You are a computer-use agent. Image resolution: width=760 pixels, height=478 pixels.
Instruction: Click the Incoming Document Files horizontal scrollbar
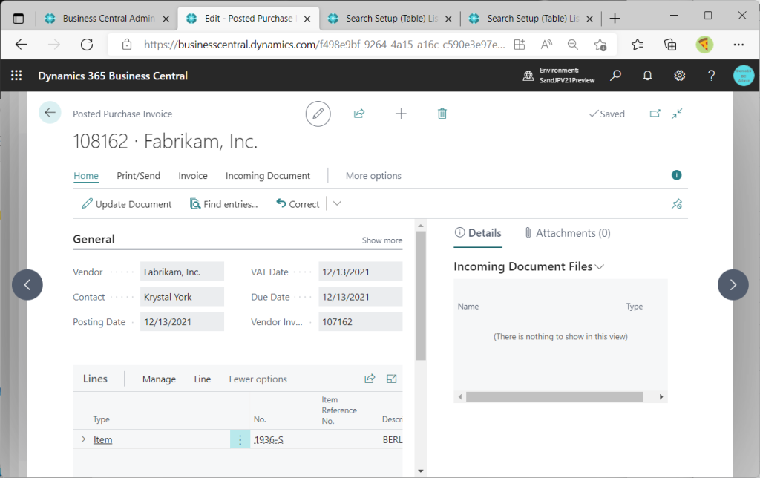click(x=554, y=396)
